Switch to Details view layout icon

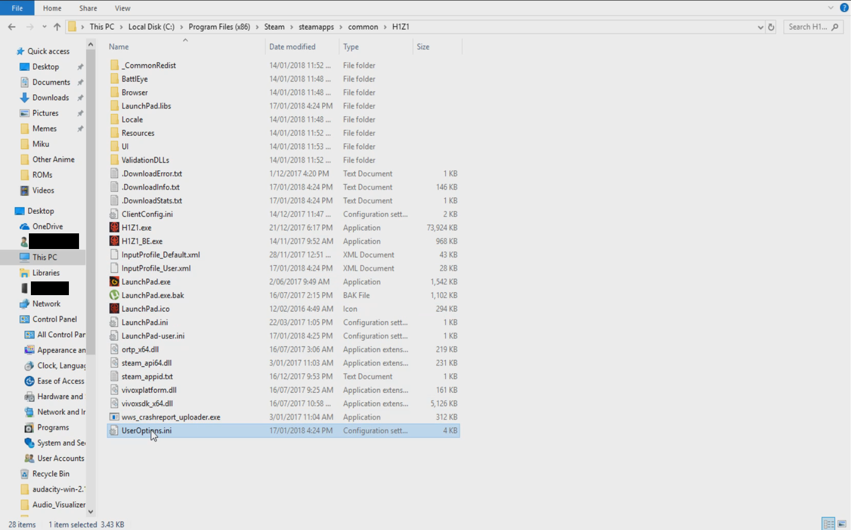pos(828,524)
